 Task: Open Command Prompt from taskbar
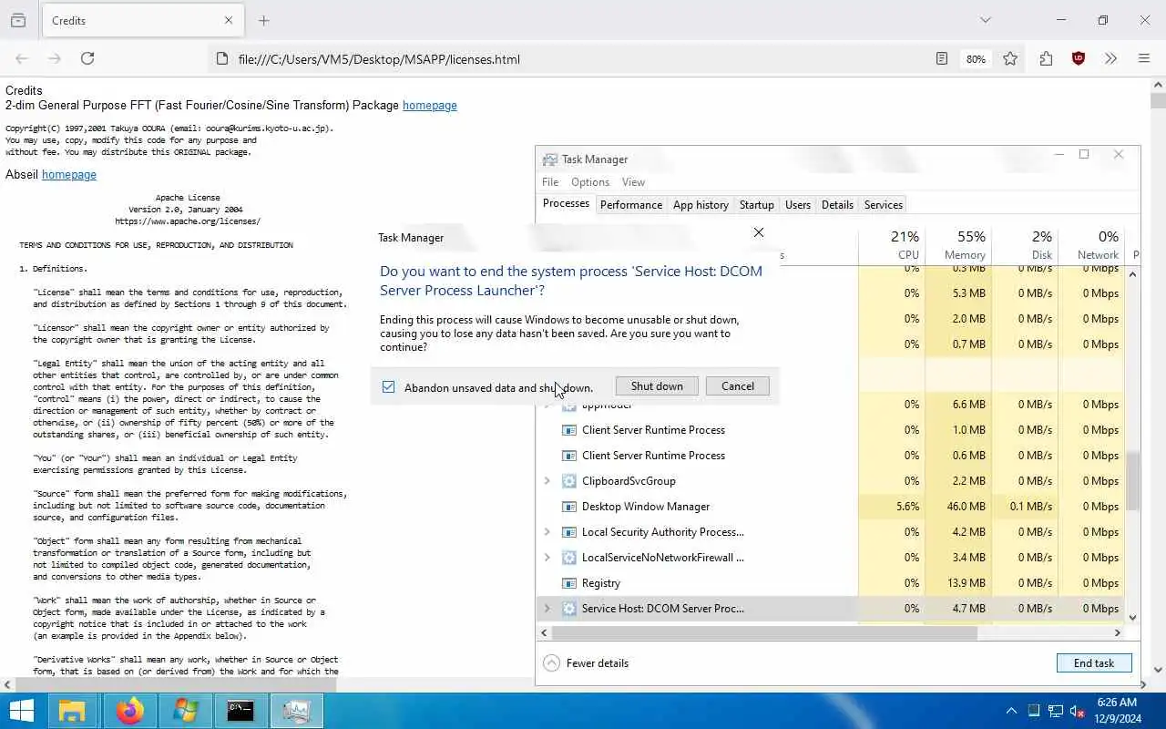tap(240, 711)
